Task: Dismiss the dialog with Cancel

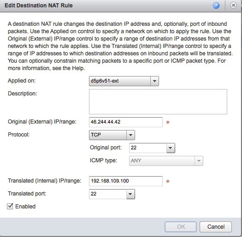Action: click(216, 227)
